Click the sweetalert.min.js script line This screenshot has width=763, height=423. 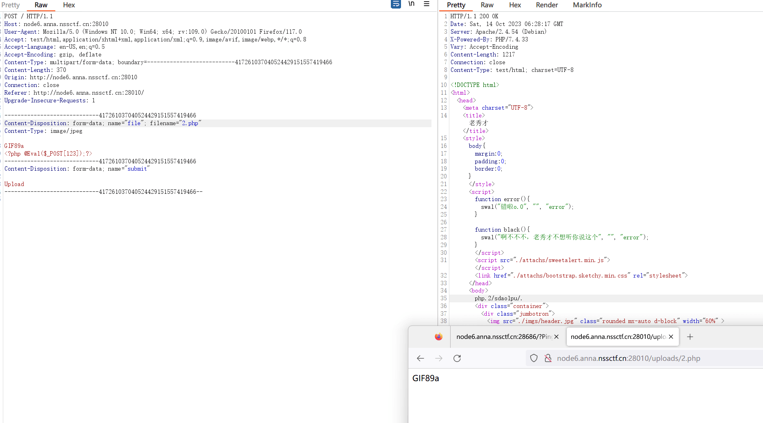coord(542,260)
